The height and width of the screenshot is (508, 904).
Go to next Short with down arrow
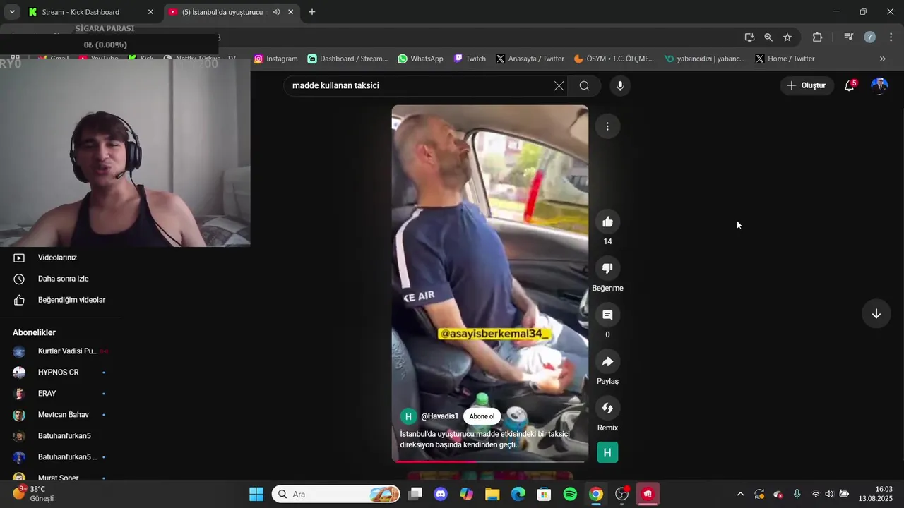coord(876,314)
